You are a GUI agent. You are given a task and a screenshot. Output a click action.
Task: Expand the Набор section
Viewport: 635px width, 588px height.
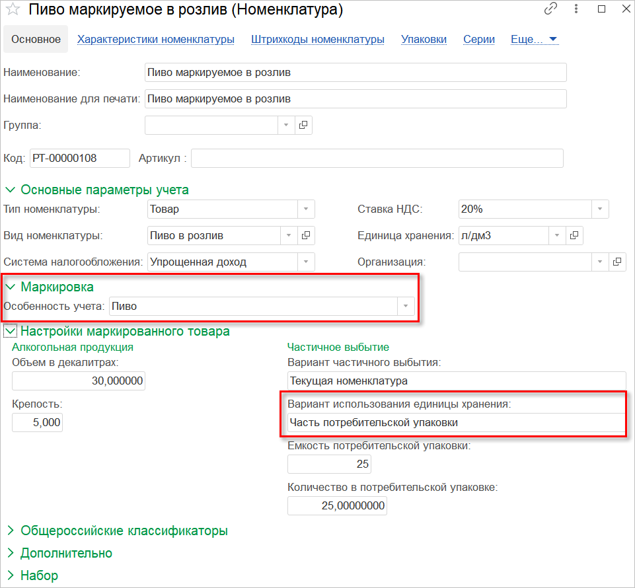[x=11, y=575]
